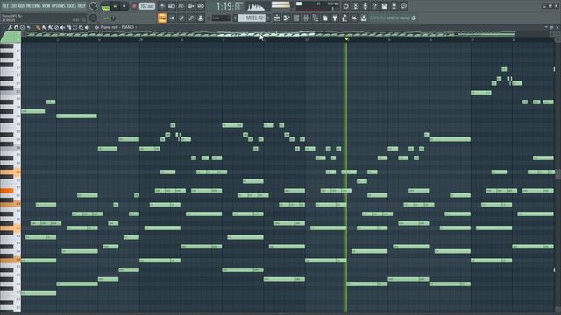Viewport: 561px width, 315px height.
Task: Select the piano roll slice tool
Action: point(68,27)
